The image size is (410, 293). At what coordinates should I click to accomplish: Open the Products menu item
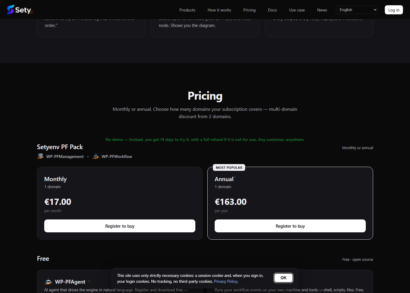tap(187, 10)
